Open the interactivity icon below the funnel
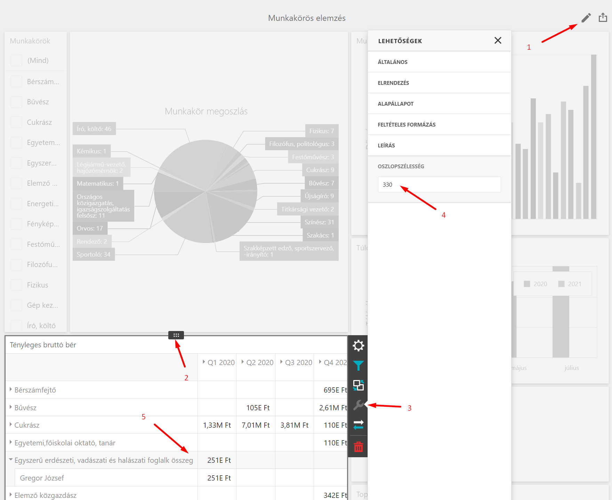 coord(358,385)
